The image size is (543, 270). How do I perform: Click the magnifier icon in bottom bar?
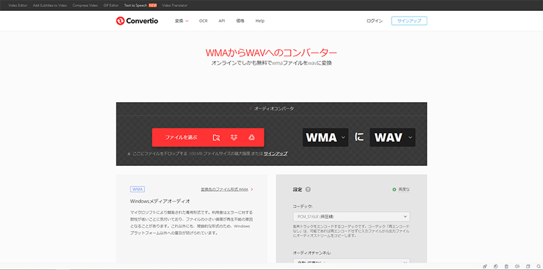coord(538,266)
